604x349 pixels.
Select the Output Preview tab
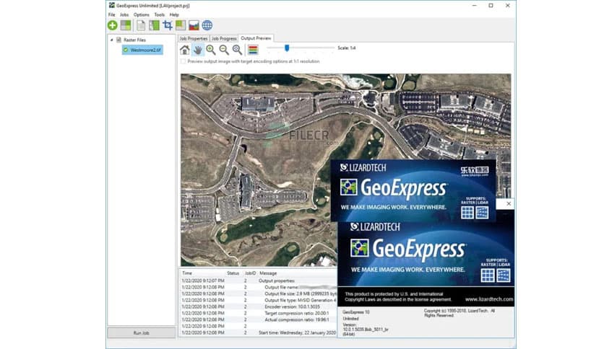tap(256, 38)
